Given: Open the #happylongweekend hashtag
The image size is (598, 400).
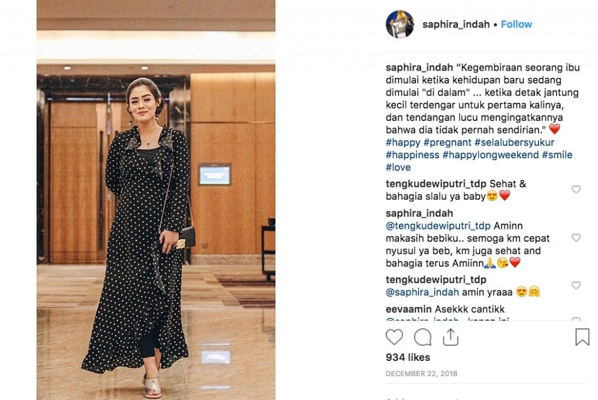Looking at the screenshot, I should [x=491, y=155].
